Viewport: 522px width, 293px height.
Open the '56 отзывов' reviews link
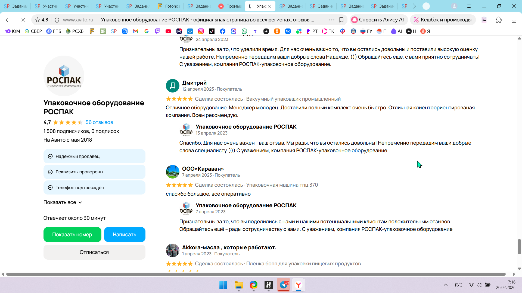pos(99,122)
